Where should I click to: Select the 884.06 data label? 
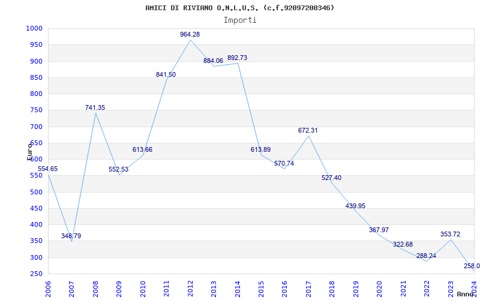point(214,61)
